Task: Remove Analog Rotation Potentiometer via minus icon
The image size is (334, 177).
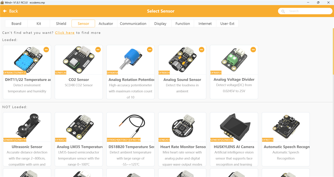Action: tap(150, 49)
